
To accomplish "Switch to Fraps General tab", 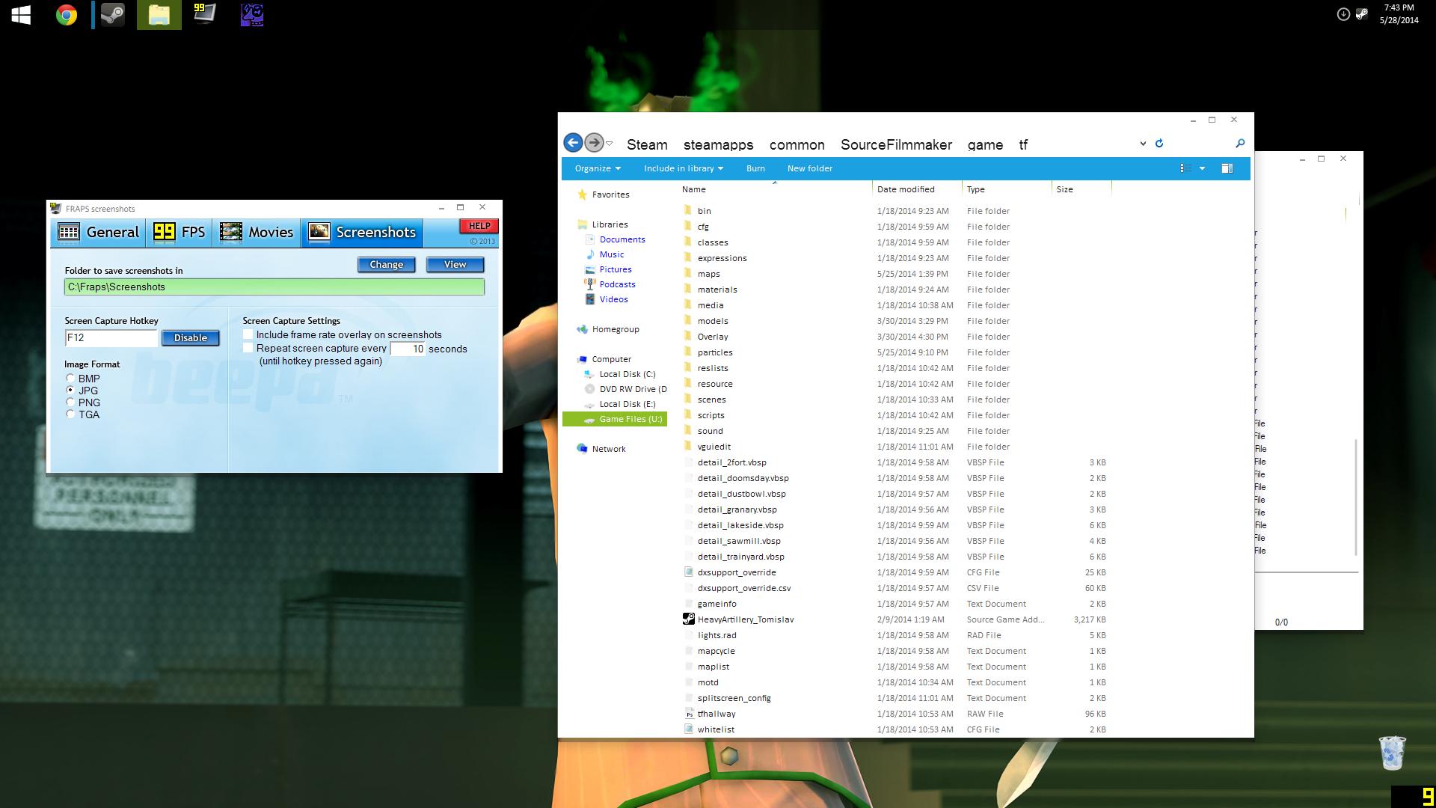I will click(99, 233).
